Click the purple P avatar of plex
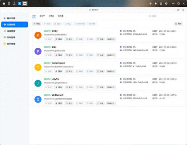Image resolution: width=187 pixels, height=145 pixels. [38, 51]
